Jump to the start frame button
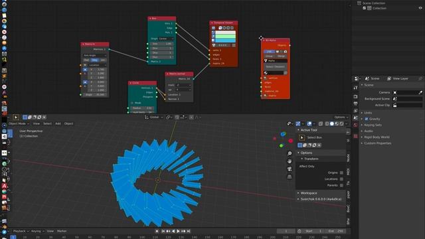Viewport: 425px width, 239px height. point(163,231)
